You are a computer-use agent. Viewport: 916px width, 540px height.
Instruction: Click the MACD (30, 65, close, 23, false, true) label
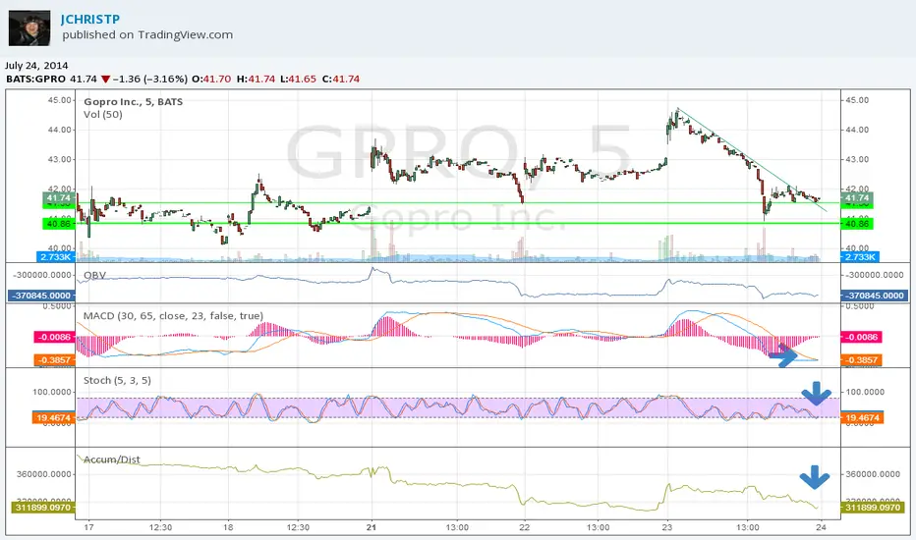click(x=173, y=316)
